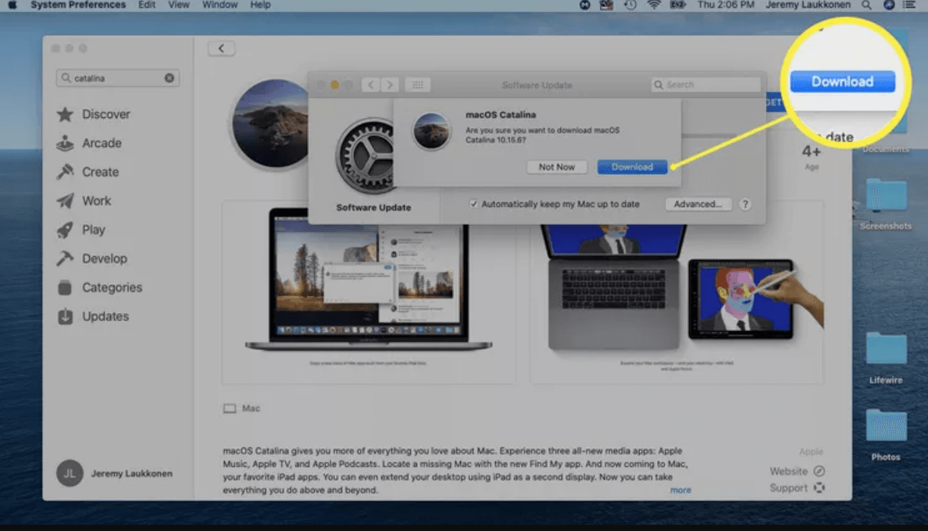Click Download to confirm the Catalina update
The image size is (928, 531).
pyautogui.click(x=632, y=166)
